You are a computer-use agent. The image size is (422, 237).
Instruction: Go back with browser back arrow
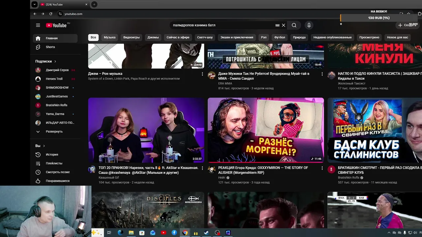tap(35, 14)
